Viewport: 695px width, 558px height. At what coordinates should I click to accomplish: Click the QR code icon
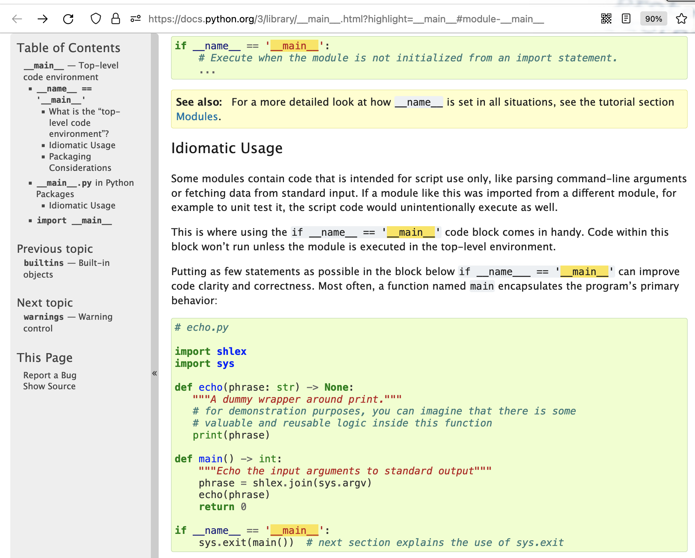(606, 19)
